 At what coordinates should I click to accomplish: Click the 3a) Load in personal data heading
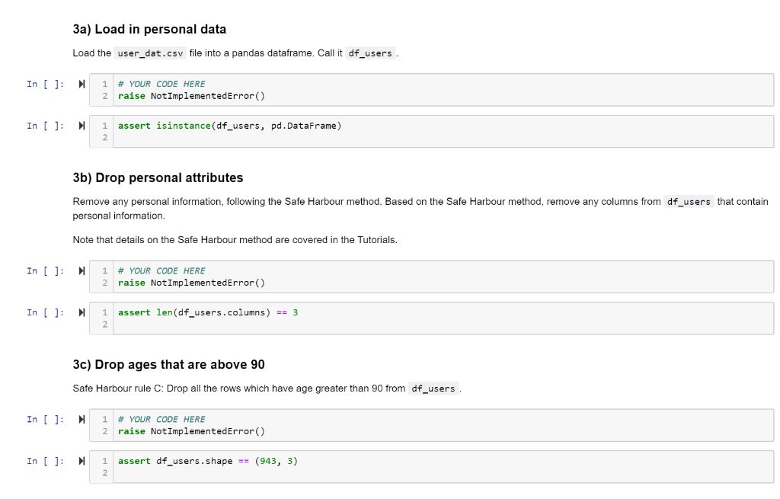click(x=149, y=29)
